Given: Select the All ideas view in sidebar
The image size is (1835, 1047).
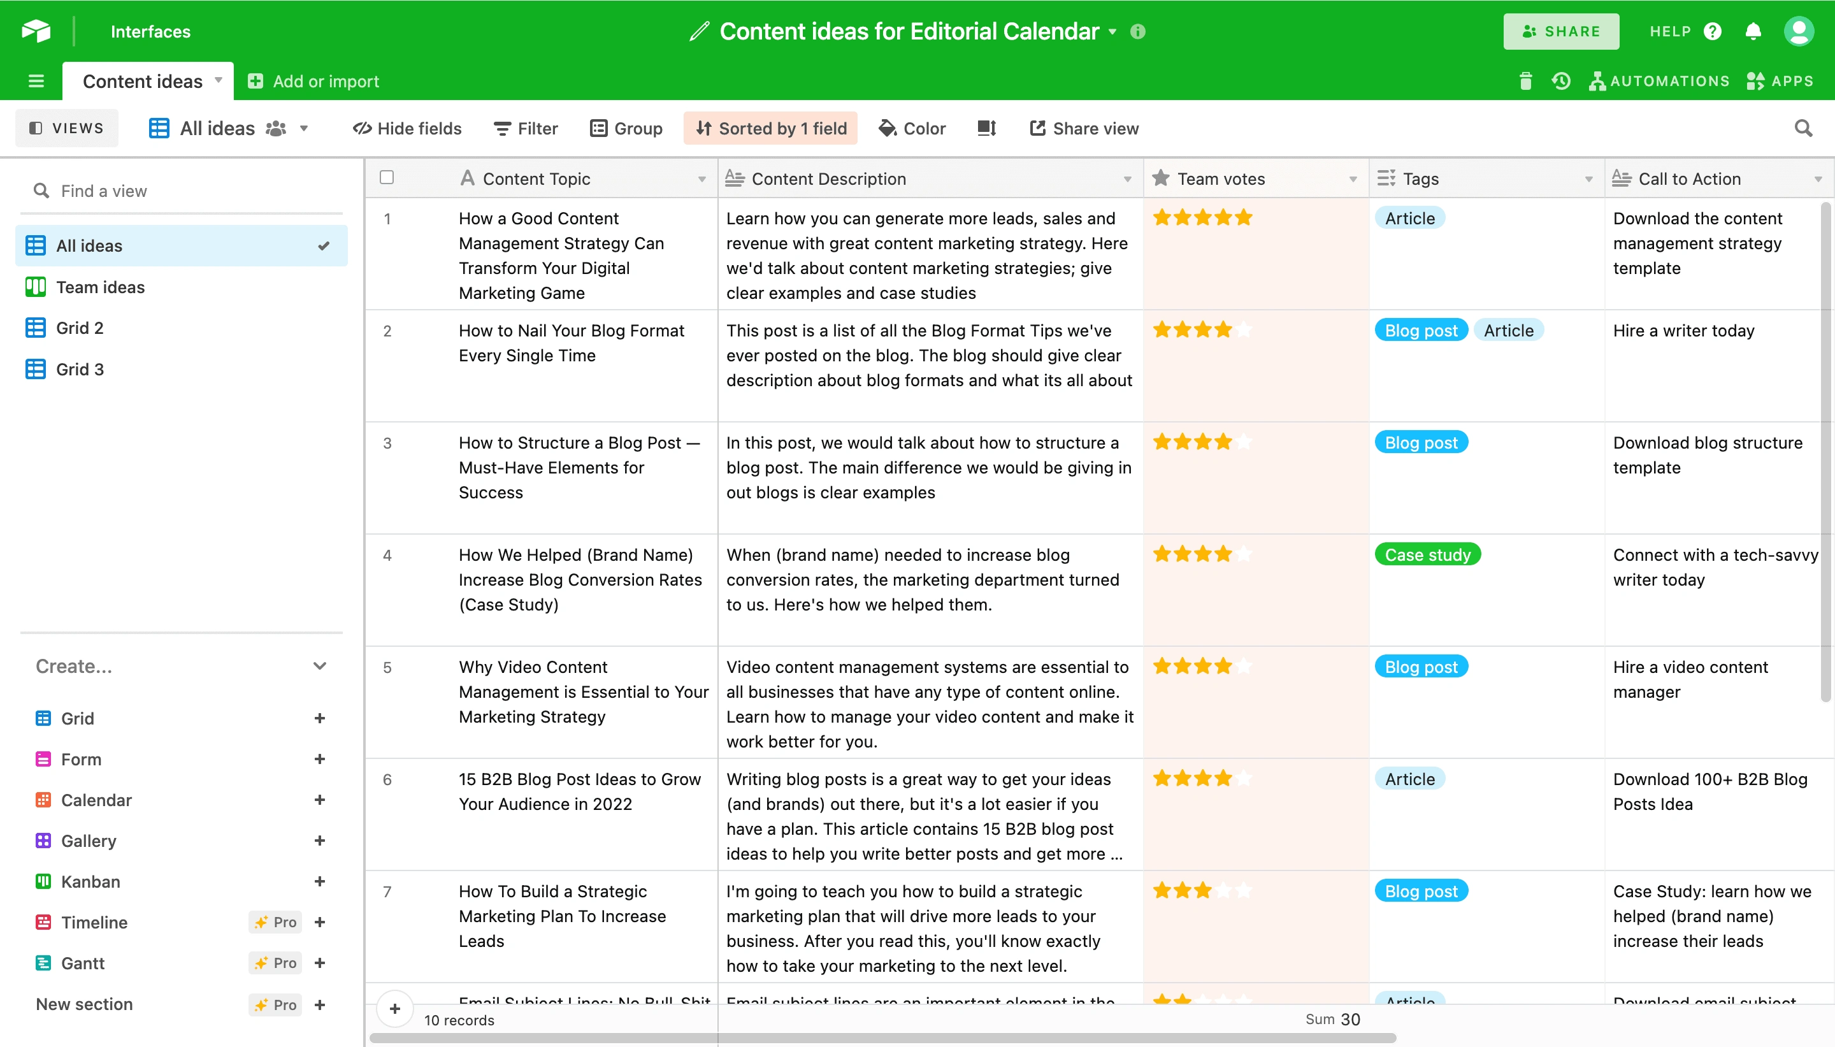Looking at the screenshot, I should [x=181, y=246].
